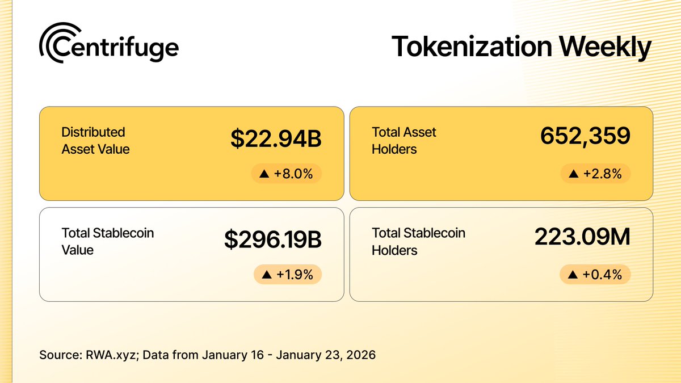Viewport: 681px width, 383px height.
Task: Click the Total Stablecoin Value label
Action: pos(107,241)
